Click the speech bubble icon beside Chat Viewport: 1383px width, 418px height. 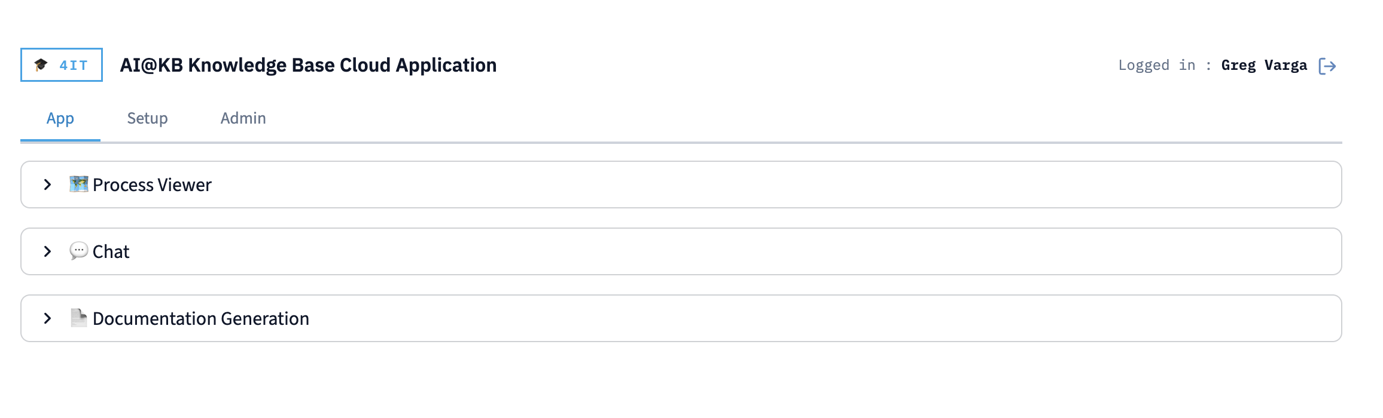tap(78, 251)
